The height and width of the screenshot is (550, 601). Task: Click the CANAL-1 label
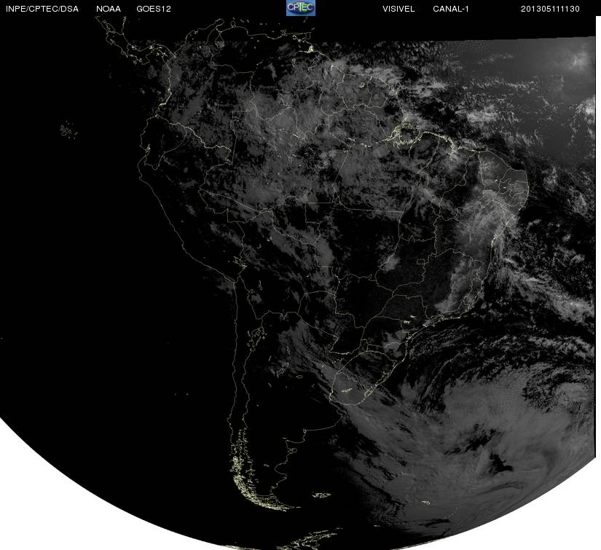pos(451,9)
